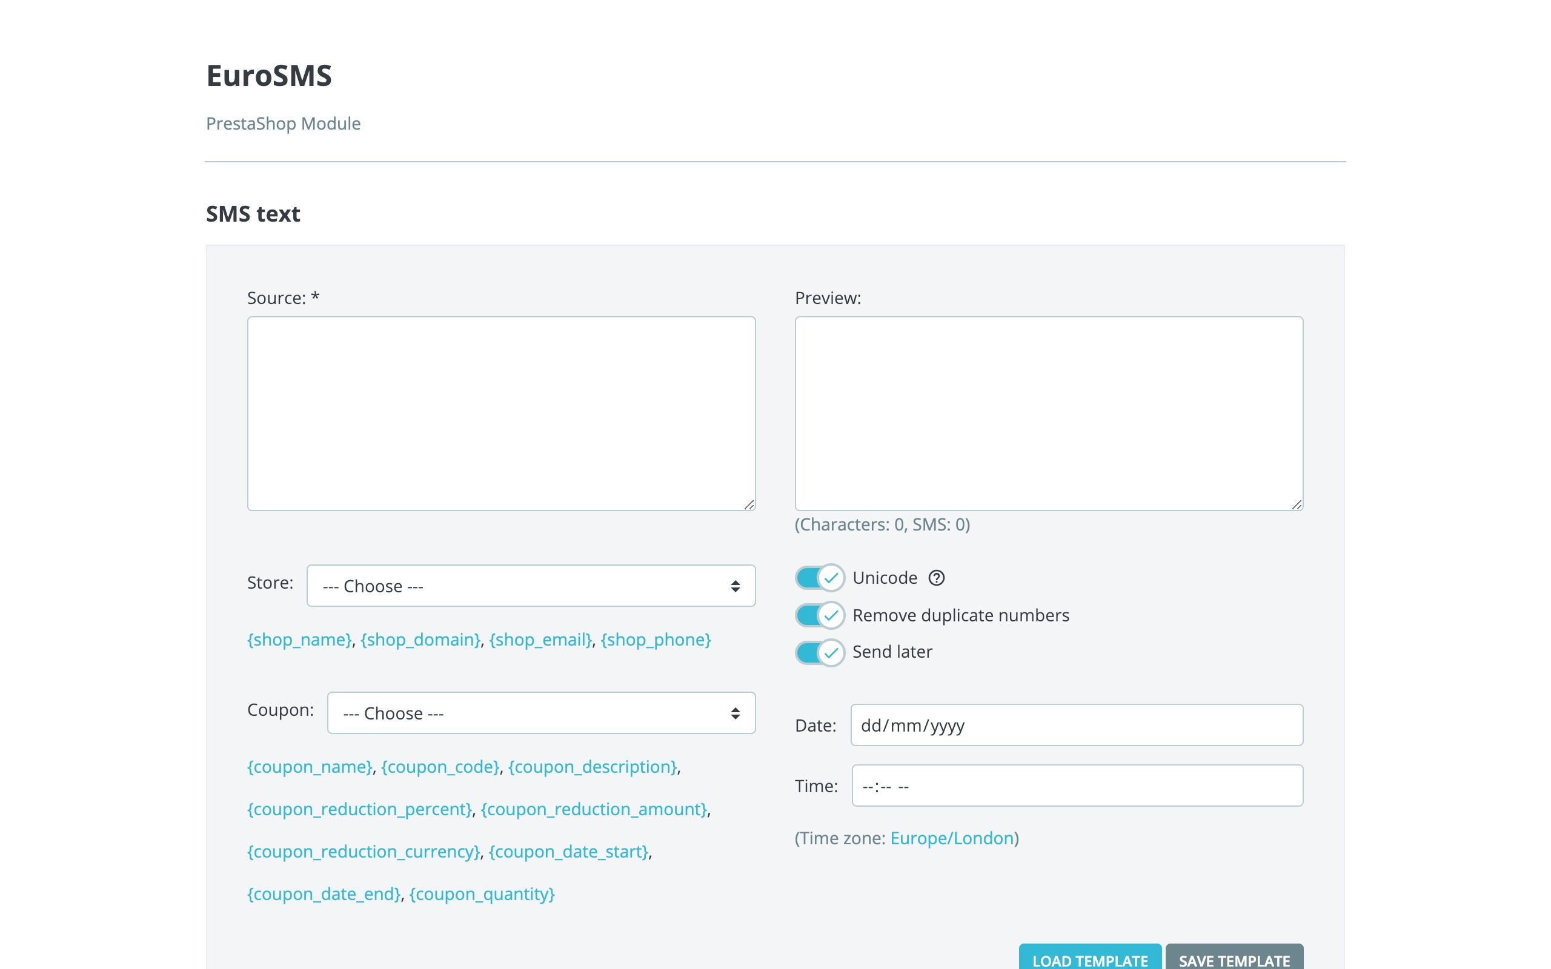Click the Time input field
Viewport: 1551px width, 969px height.
tap(1077, 785)
